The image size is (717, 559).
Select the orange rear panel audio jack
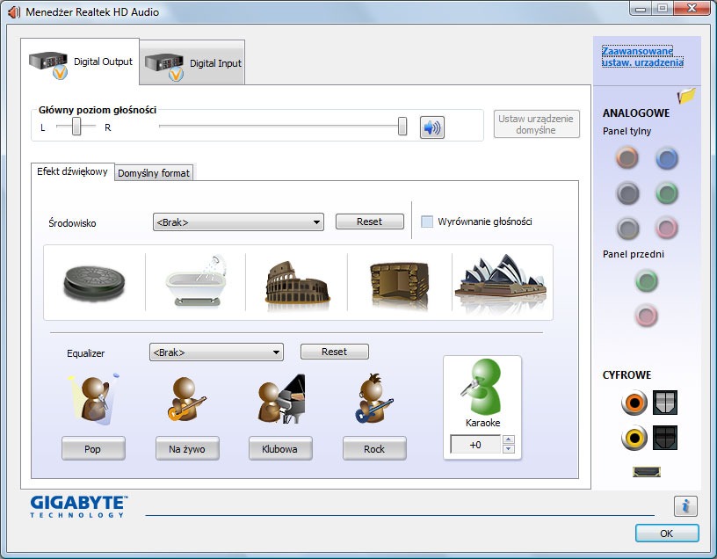[627, 158]
